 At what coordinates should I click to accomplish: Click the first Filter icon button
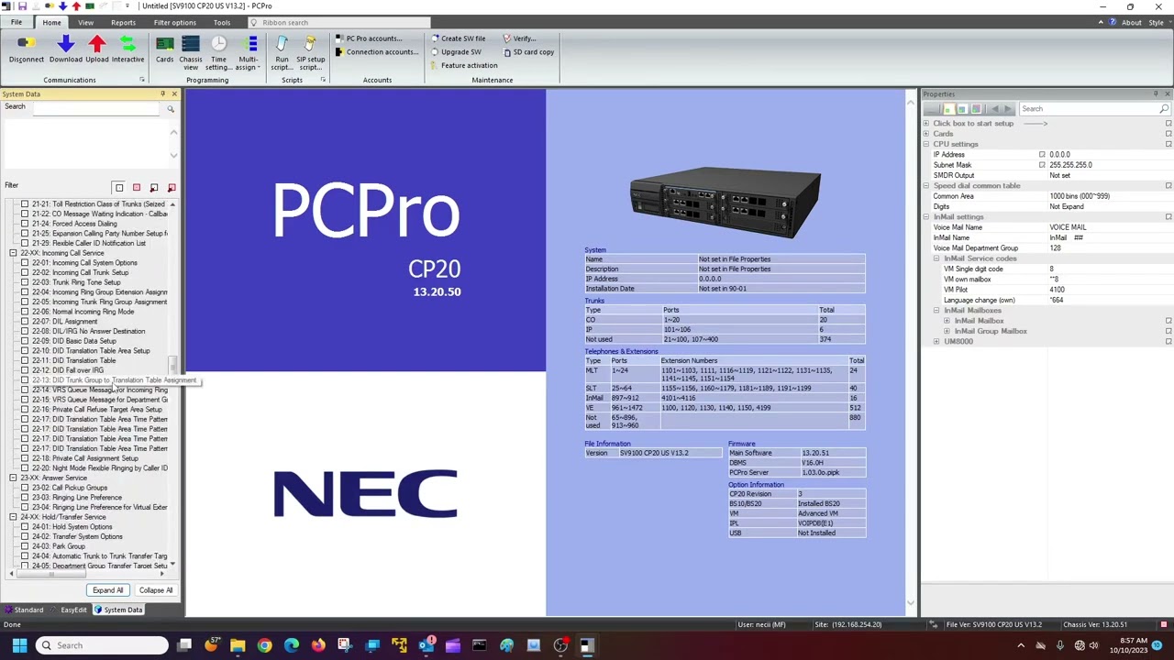click(x=118, y=187)
